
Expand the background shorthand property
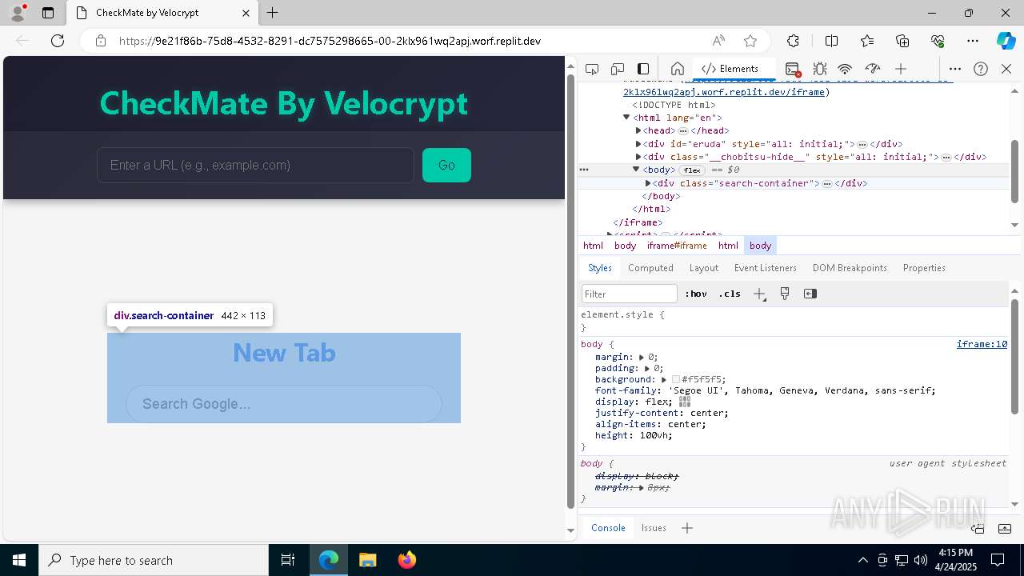(x=664, y=379)
